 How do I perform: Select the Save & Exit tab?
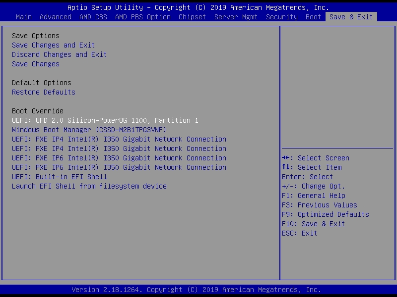[x=351, y=17]
